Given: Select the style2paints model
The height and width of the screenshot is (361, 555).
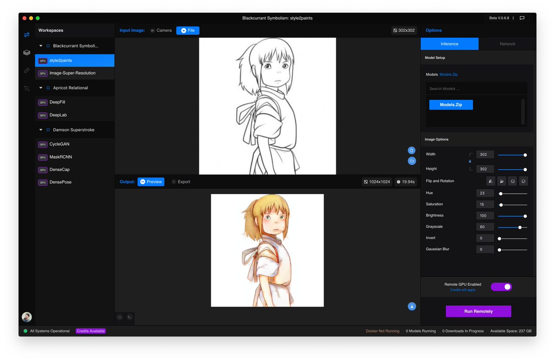Looking at the screenshot, I should (x=75, y=61).
